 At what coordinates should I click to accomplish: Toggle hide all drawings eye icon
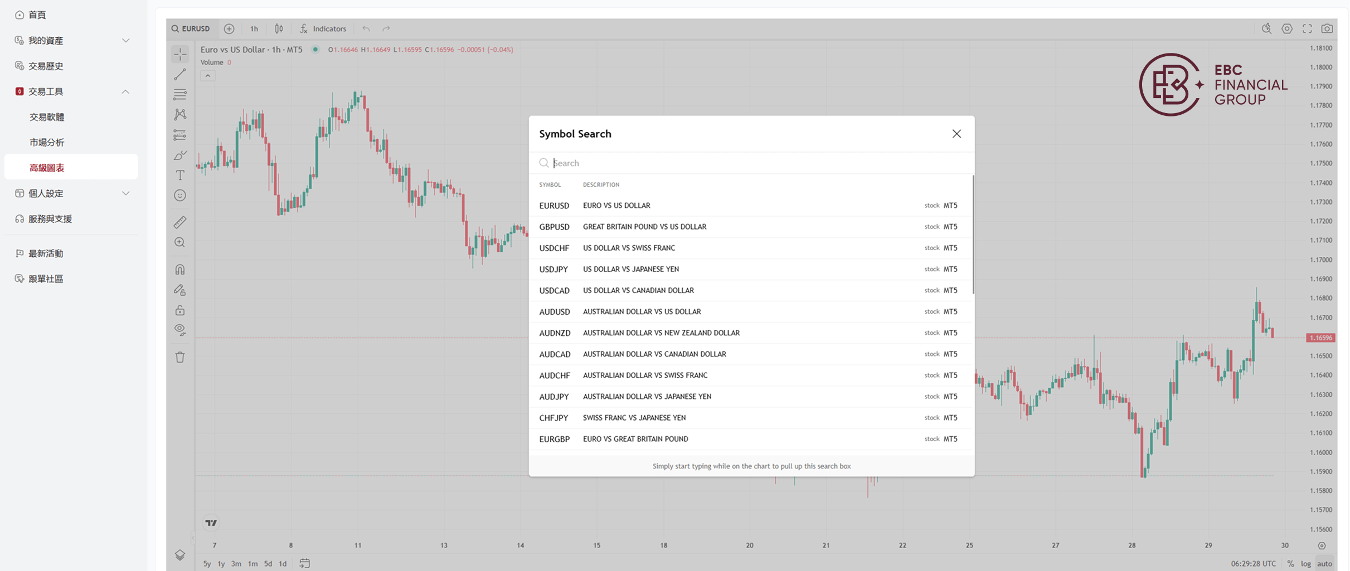[x=180, y=330]
